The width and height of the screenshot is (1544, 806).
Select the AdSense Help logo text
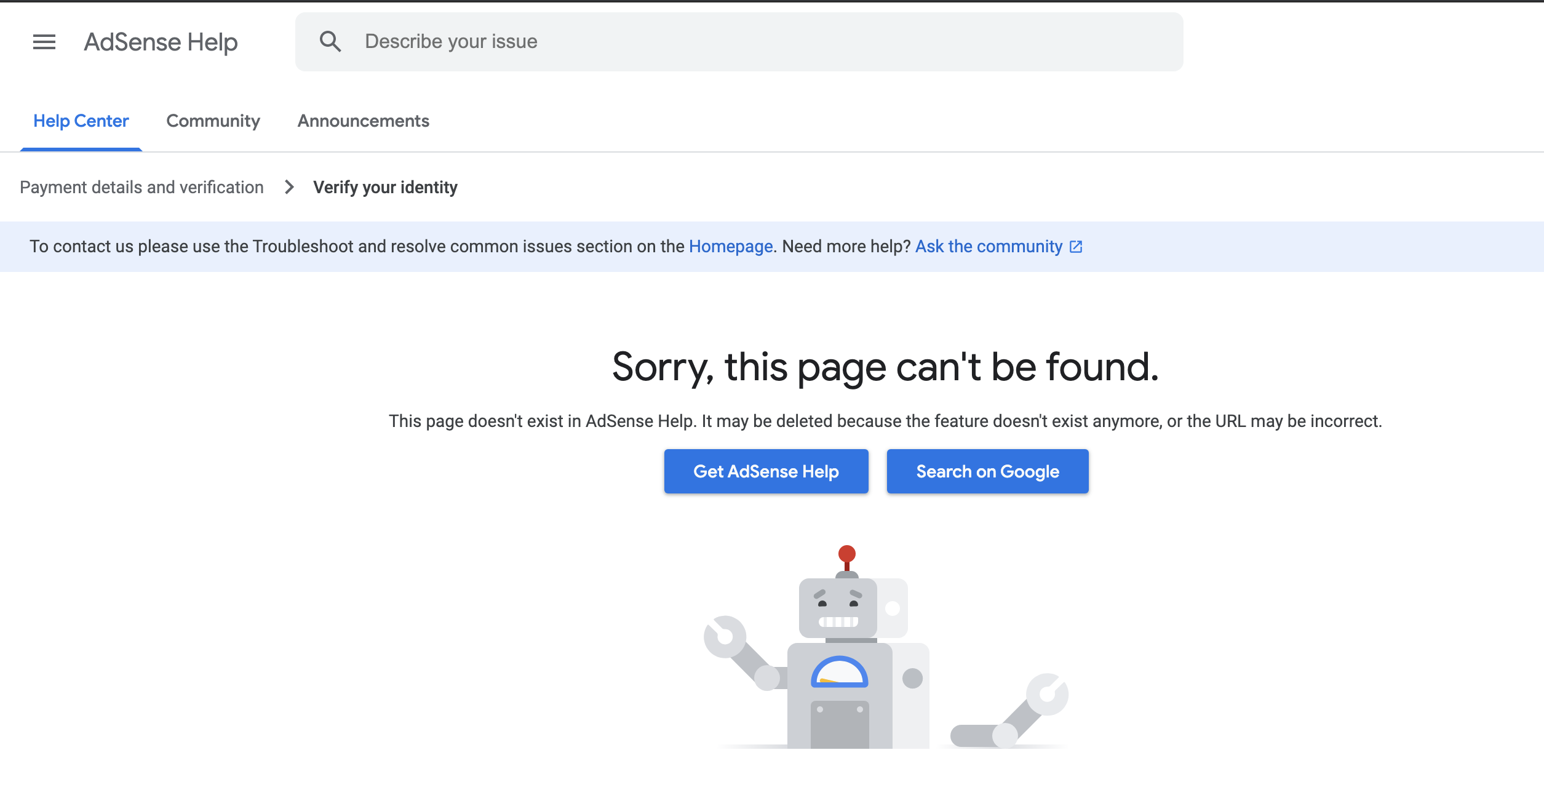tap(160, 42)
